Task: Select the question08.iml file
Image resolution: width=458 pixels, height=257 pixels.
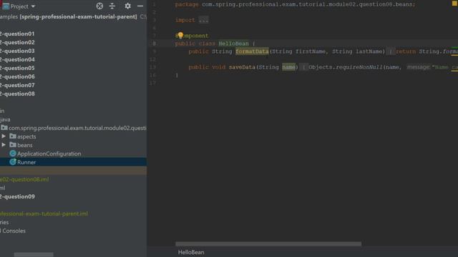Action: [x=24, y=179]
